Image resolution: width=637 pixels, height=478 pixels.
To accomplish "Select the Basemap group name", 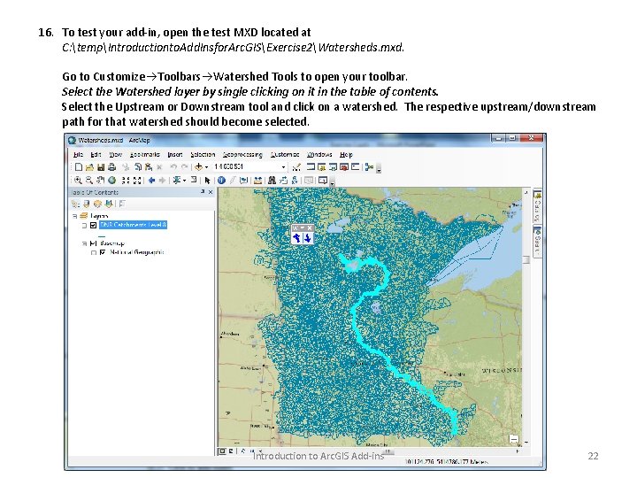I will [x=112, y=243].
